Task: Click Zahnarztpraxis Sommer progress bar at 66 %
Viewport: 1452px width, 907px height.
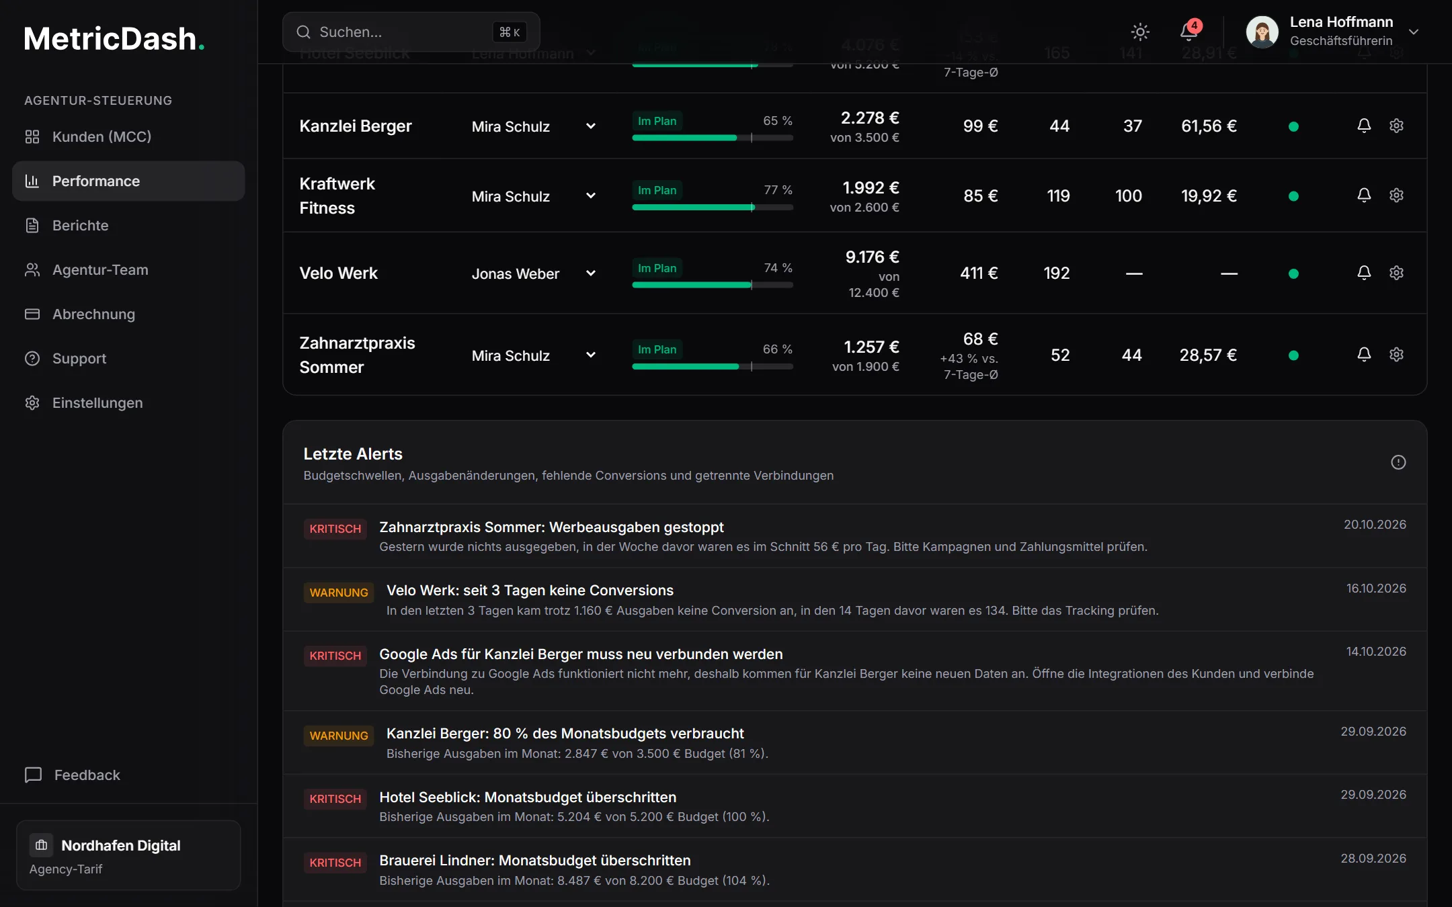Action: (x=713, y=367)
